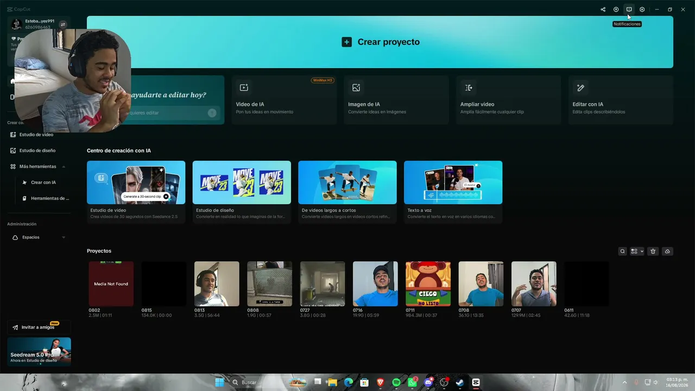Click the Ampliar video expand icon
The image size is (695, 391).
[469, 87]
